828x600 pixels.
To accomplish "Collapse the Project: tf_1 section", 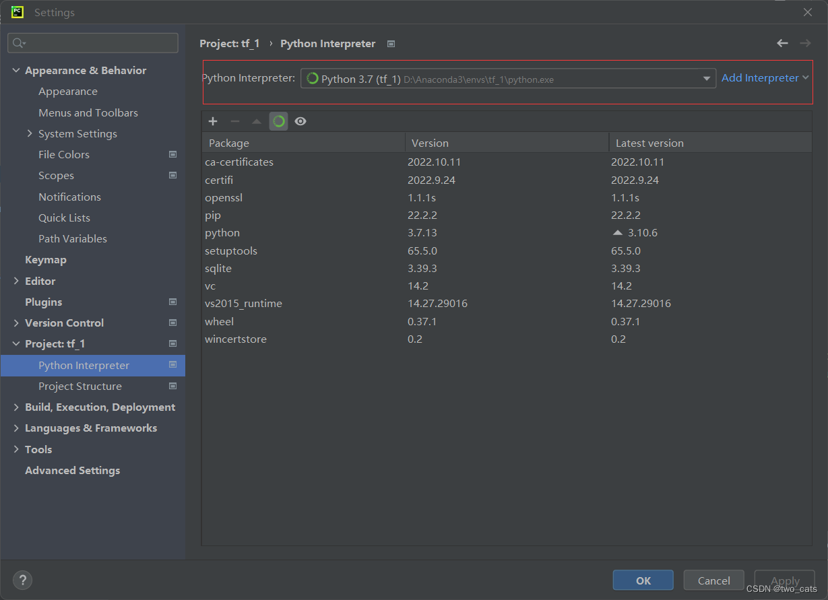I will coord(16,343).
